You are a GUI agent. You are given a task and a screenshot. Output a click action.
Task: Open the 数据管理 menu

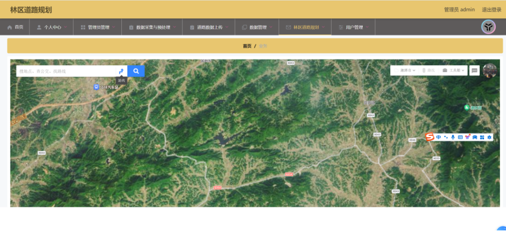coord(257,27)
